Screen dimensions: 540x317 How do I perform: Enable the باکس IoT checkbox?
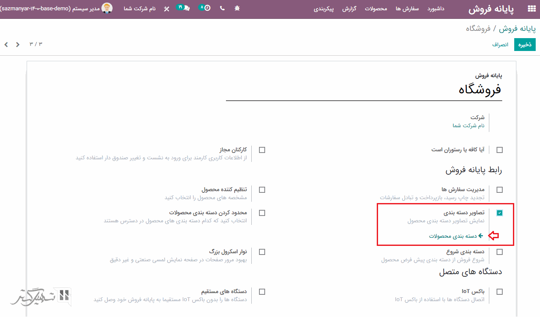[x=500, y=292]
